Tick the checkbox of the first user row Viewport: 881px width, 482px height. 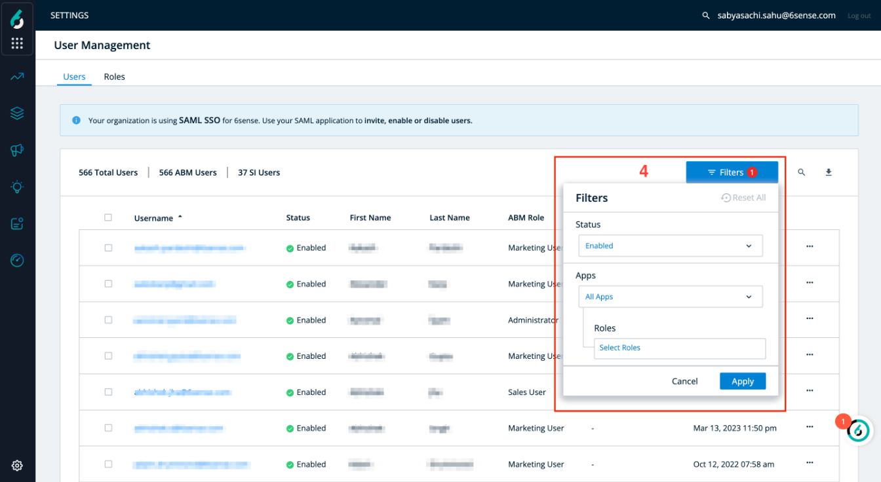click(x=108, y=248)
